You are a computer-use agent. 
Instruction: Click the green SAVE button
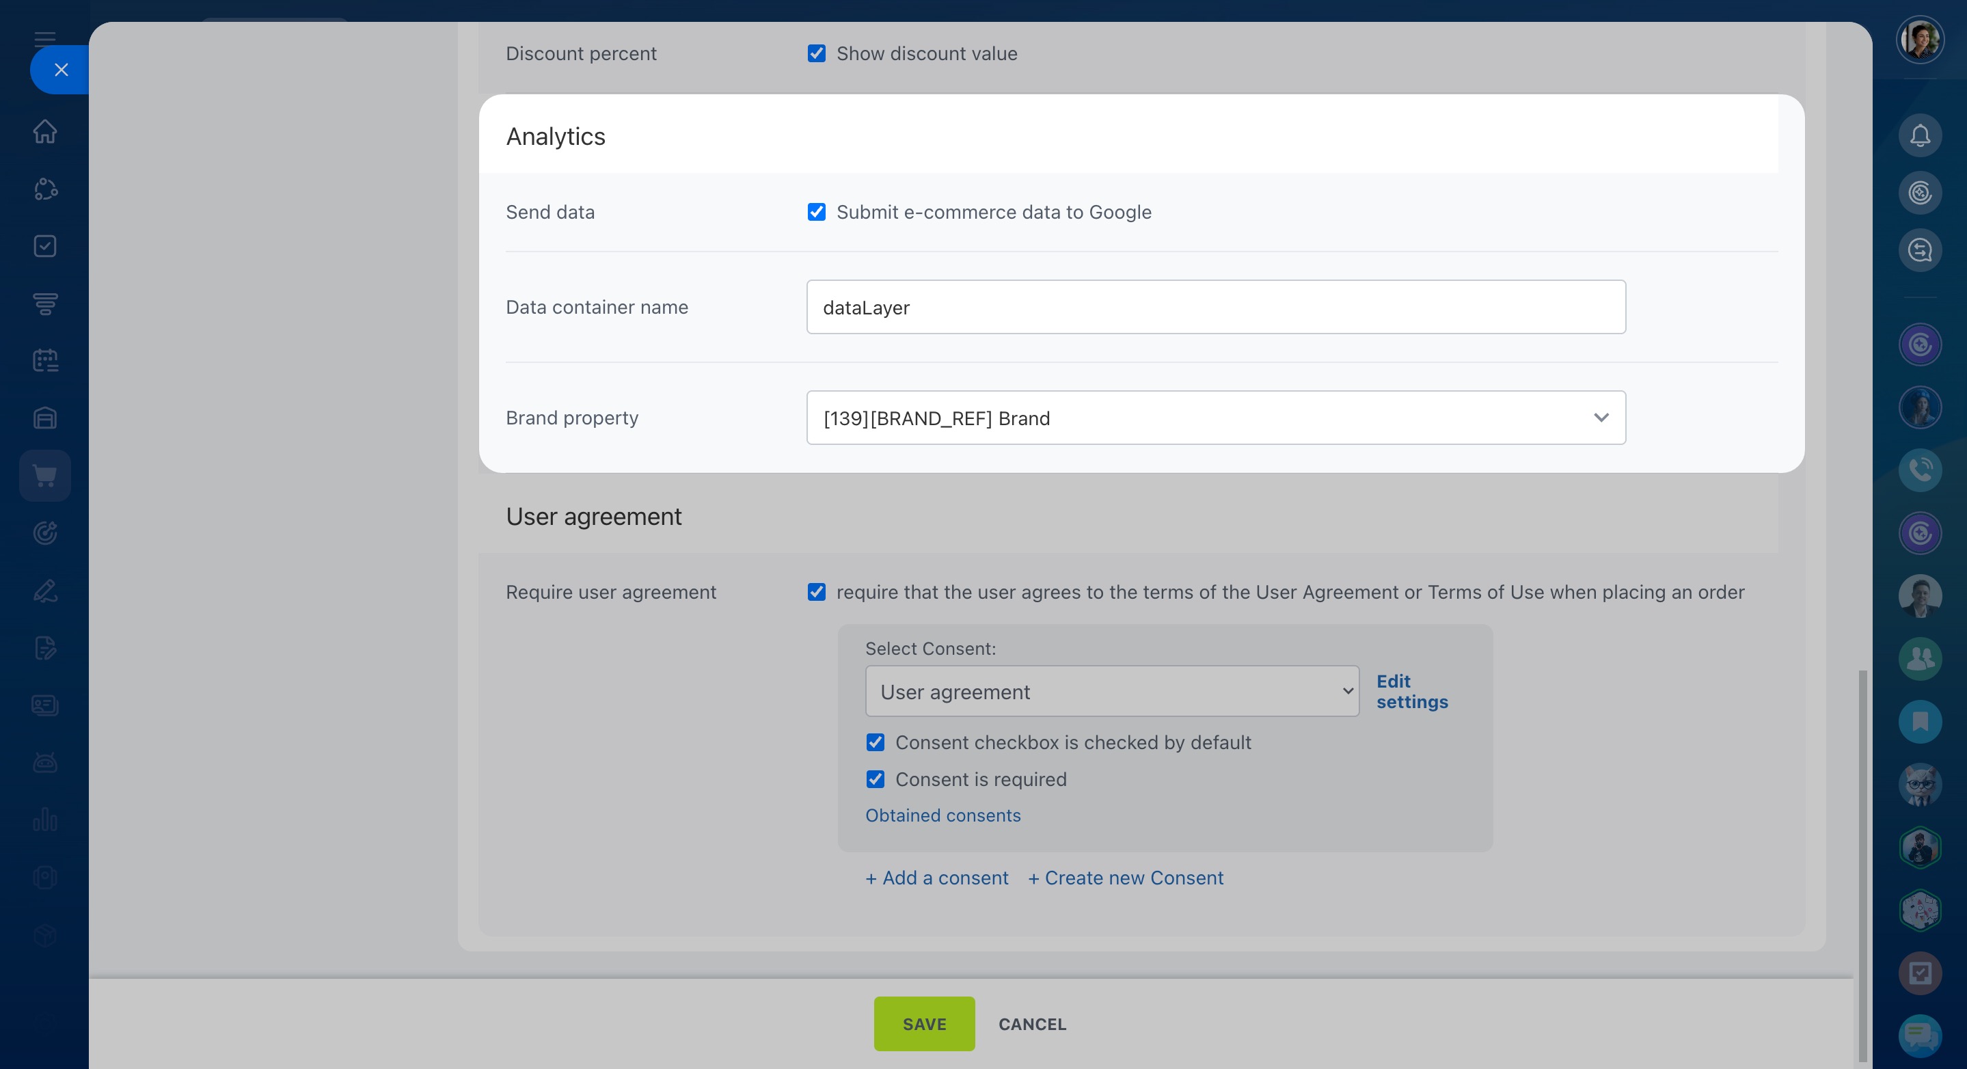924,1024
